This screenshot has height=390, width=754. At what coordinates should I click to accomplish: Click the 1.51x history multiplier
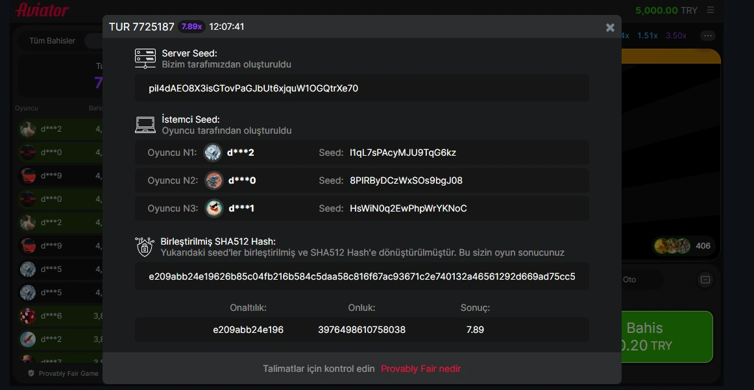[647, 36]
